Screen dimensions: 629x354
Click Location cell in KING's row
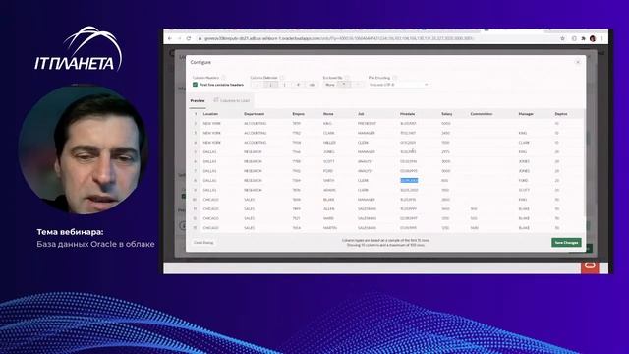click(x=212, y=123)
